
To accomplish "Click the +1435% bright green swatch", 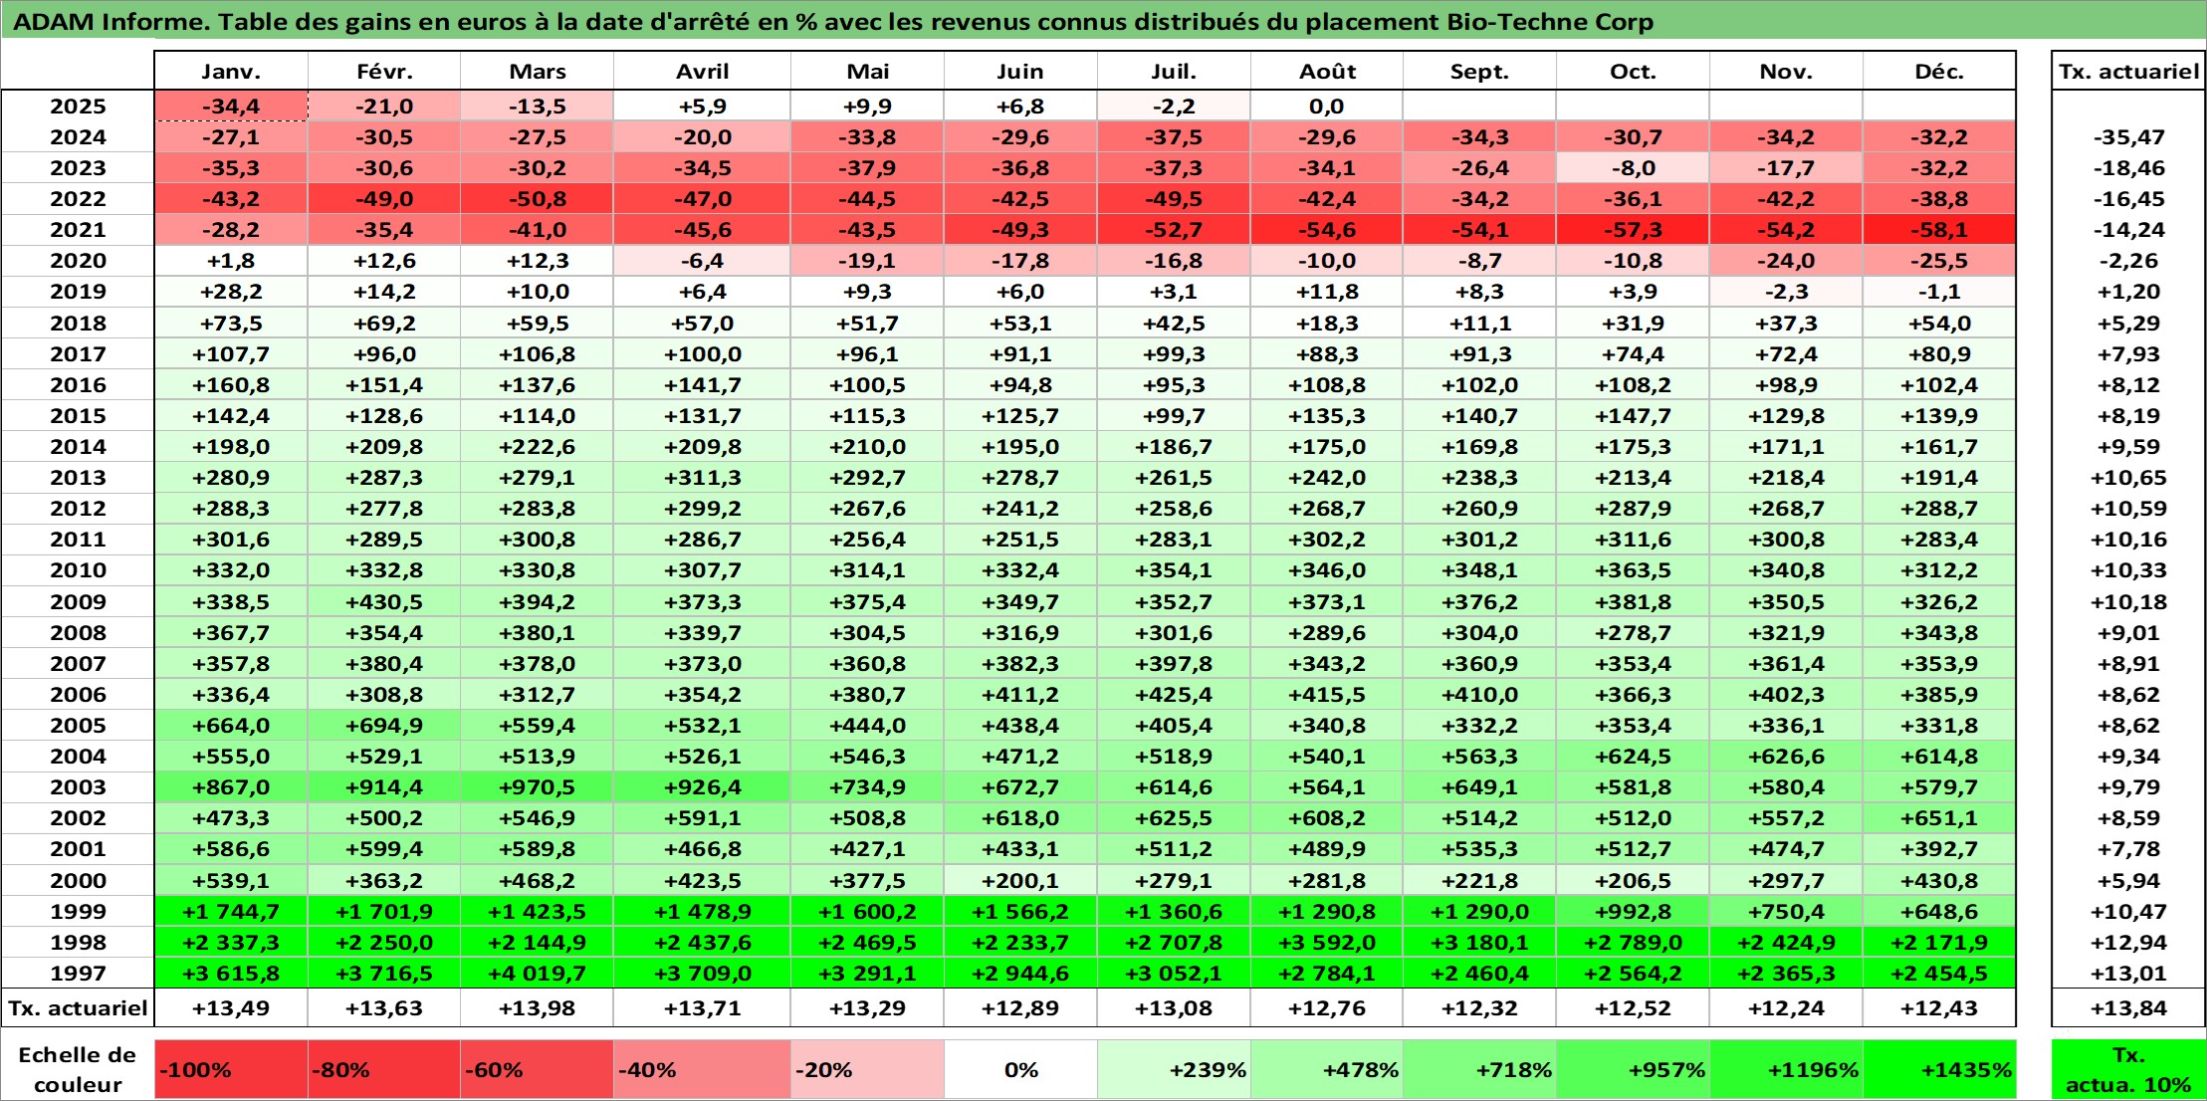I will point(1939,1070).
